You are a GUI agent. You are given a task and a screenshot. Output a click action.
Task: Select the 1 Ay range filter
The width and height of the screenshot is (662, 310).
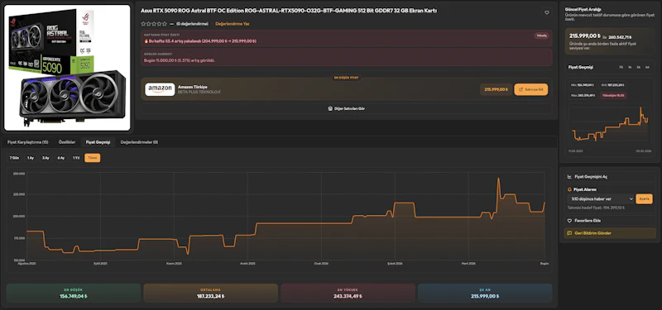(31, 158)
